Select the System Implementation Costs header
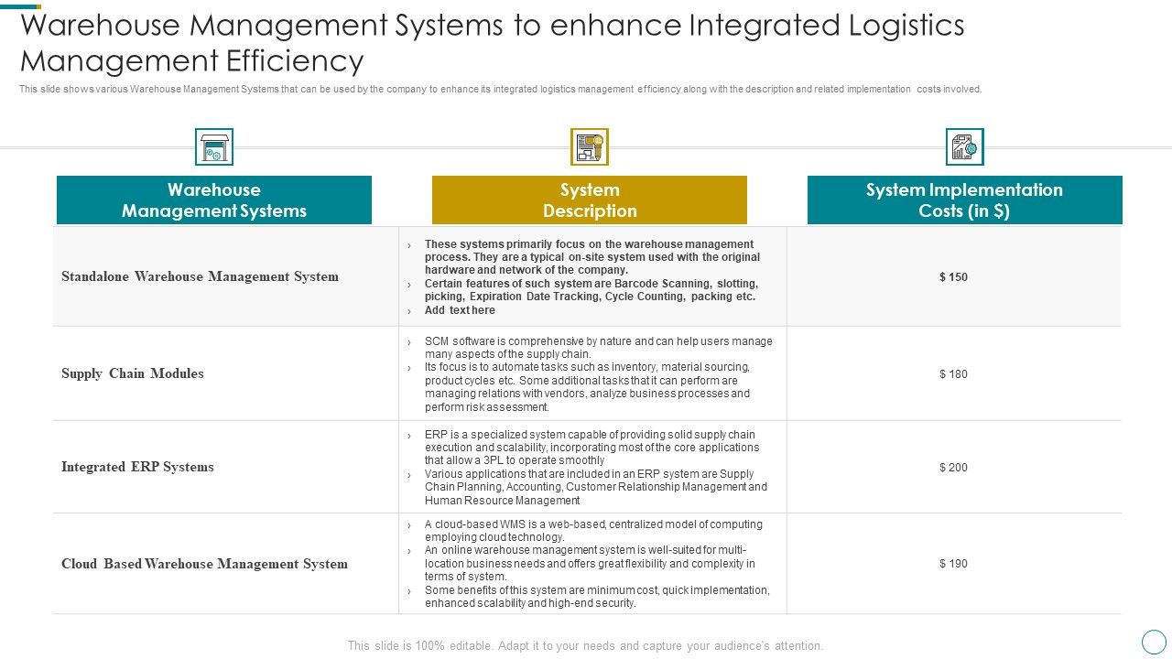 pyautogui.click(x=964, y=200)
